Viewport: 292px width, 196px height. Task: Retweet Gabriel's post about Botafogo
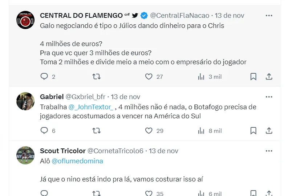[96, 131]
